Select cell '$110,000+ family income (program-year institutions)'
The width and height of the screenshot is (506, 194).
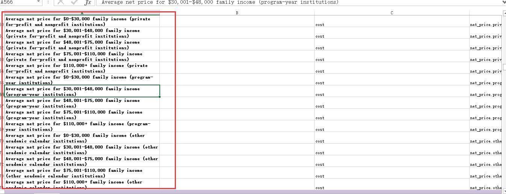click(x=82, y=126)
